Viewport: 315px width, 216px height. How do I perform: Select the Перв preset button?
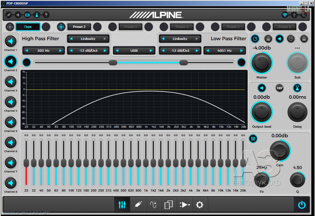(28, 27)
